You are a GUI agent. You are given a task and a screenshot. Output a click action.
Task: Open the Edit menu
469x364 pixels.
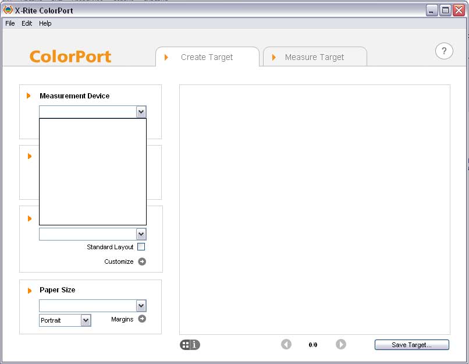27,23
